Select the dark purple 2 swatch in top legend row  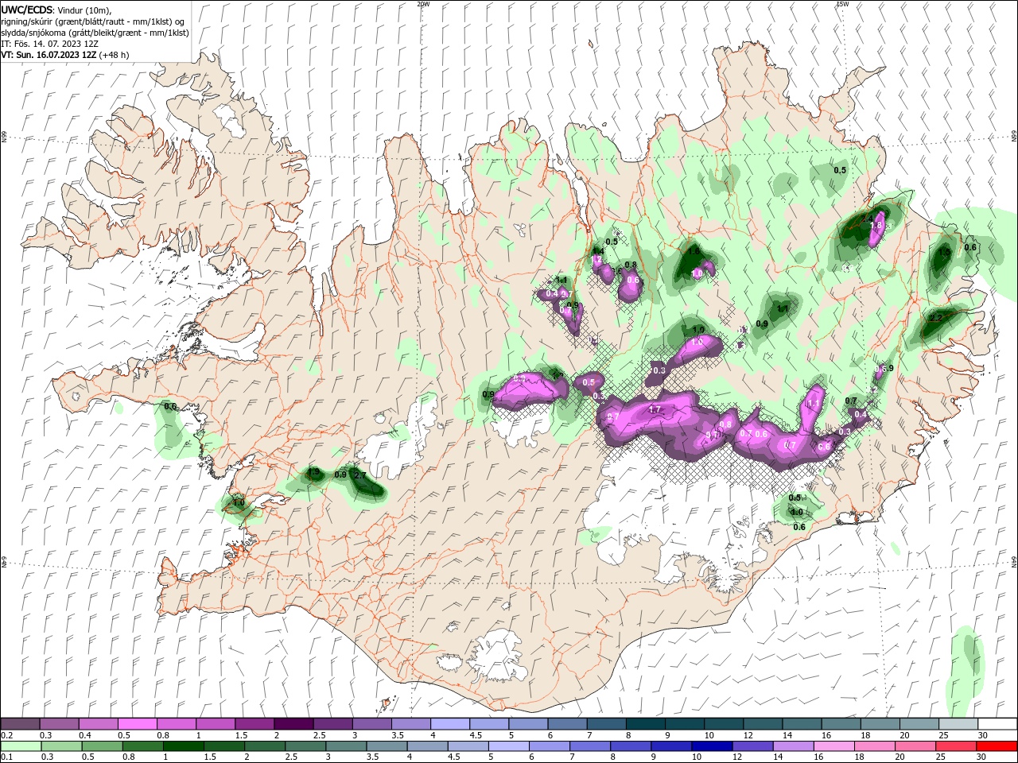[x=293, y=724]
